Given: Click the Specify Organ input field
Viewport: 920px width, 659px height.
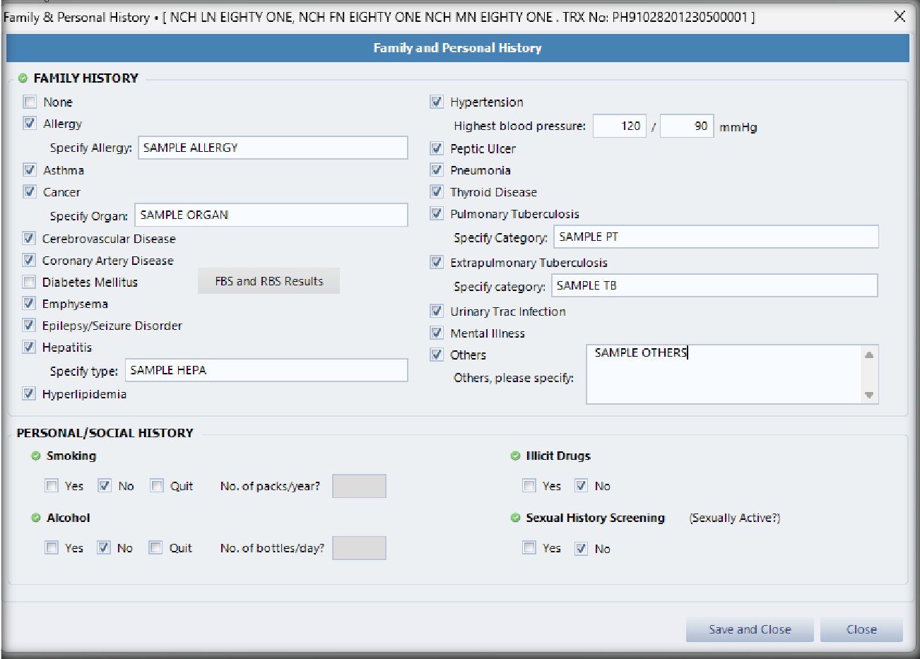Looking at the screenshot, I should 271,215.
